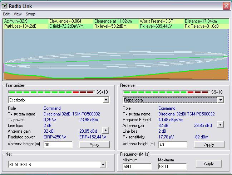This screenshot has height=175, width=232.
Task: Click the Radio Link antenna title bar icon
Action: click(5, 5)
